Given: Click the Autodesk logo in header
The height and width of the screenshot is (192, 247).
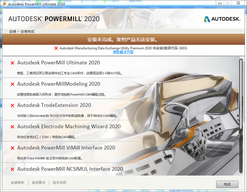Looking at the screenshot, I should coord(222,19).
